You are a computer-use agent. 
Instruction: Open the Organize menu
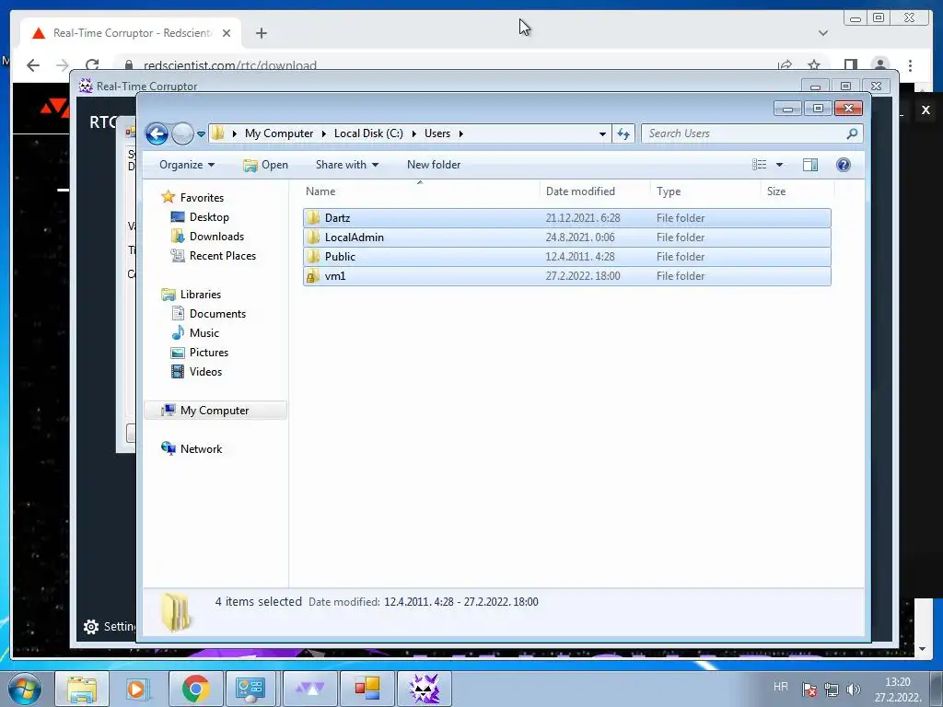tap(186, 165)
